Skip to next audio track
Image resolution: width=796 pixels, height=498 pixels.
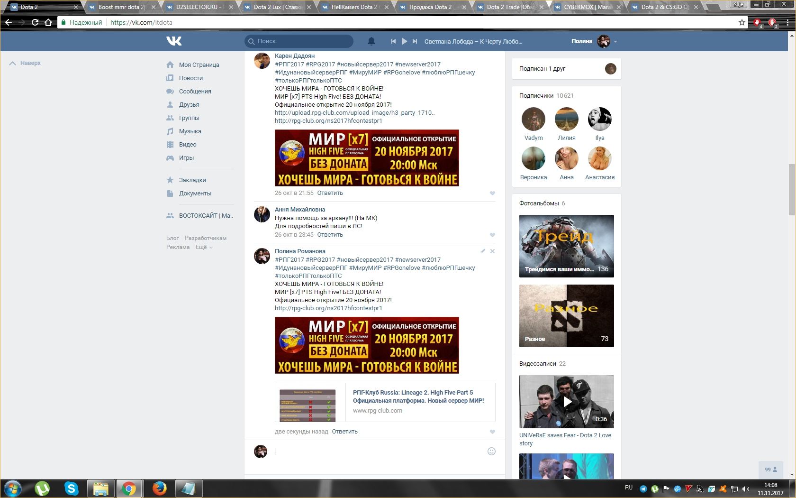[415, 41]
